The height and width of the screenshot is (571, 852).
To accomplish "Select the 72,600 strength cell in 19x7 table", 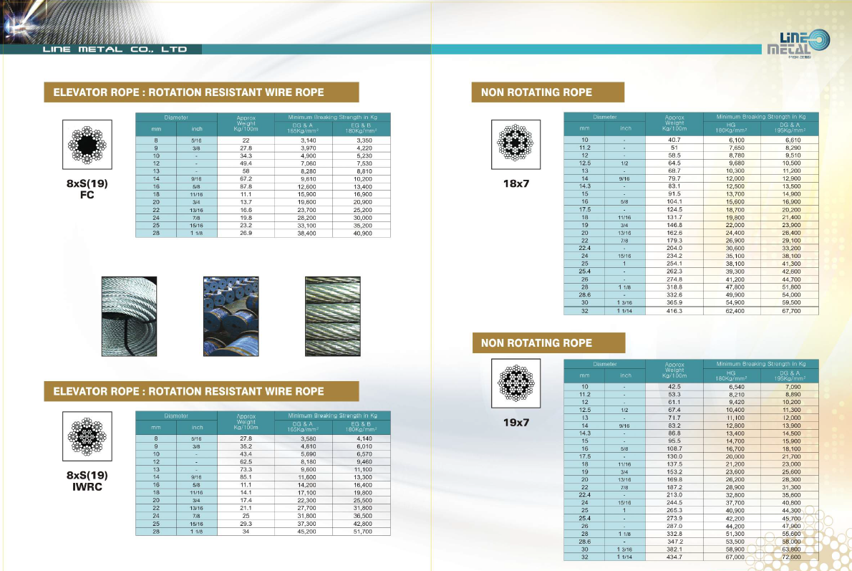I will click(793, 557).
